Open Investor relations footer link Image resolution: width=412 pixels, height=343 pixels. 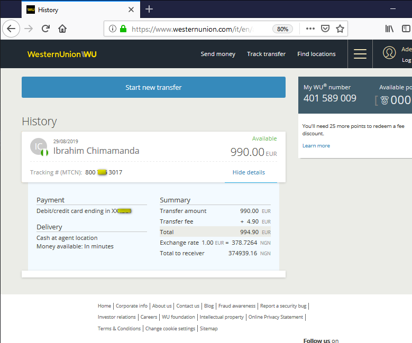[117, 317]
